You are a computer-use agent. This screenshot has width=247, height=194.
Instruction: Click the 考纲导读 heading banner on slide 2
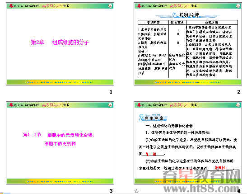[187, 15]
